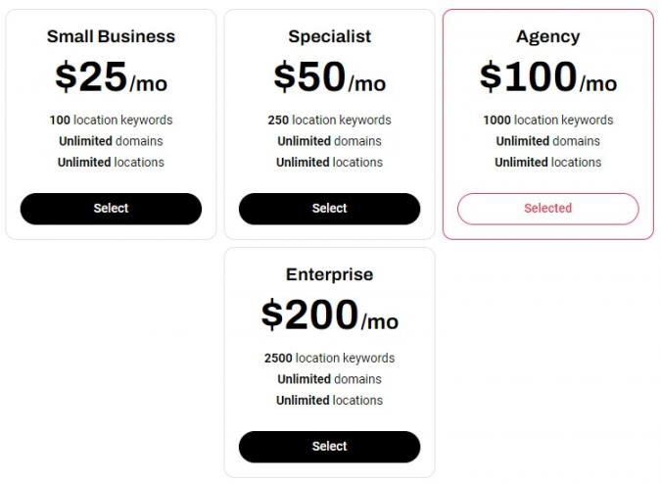Image resolution: width=661 pixels, height=484 pixels.
Task: Click the $200/mo price
Action: tap(329, 316)
